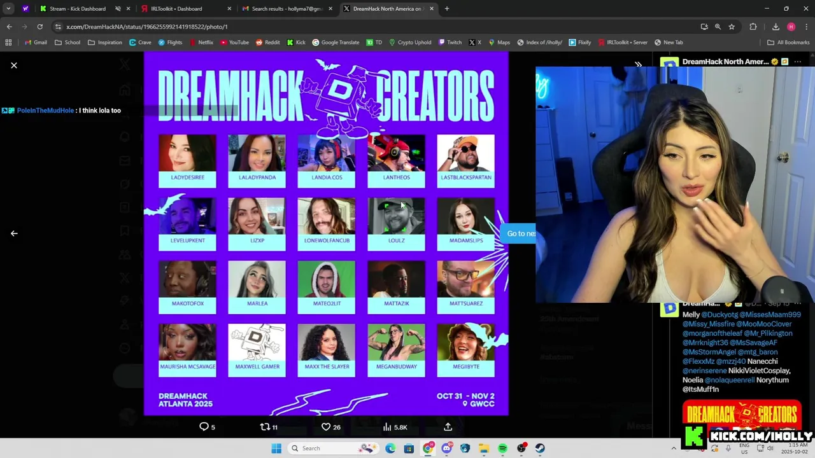Screen dimensions: 815x458
Task: Open the reply icon showing 5 comments
Action: 208,427
